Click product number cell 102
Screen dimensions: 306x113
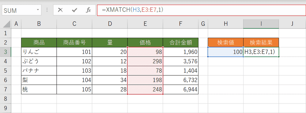point(74,61)
